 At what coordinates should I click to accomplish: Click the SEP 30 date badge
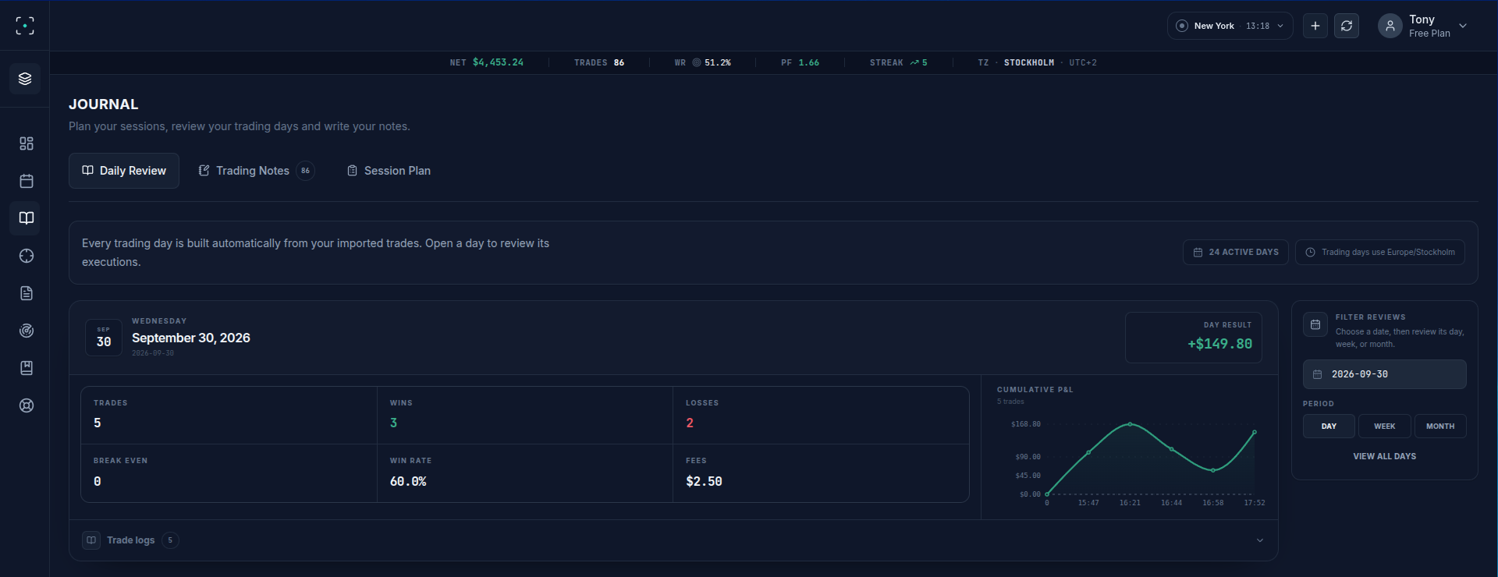104,338
